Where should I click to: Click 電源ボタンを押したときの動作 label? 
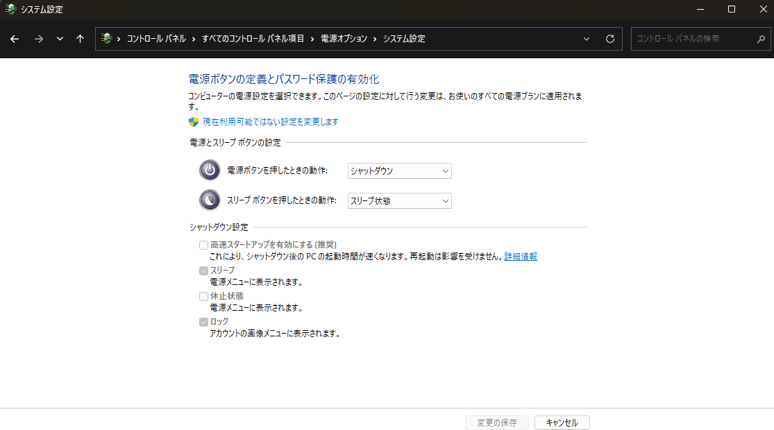[277, 171]
